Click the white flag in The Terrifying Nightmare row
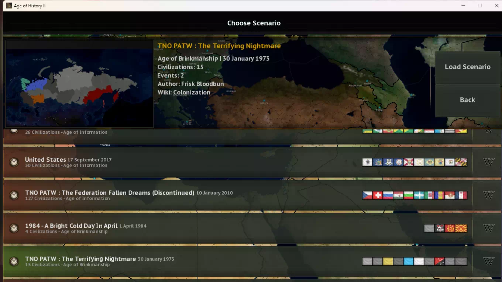Screen dimensions: 502x282 419,261
